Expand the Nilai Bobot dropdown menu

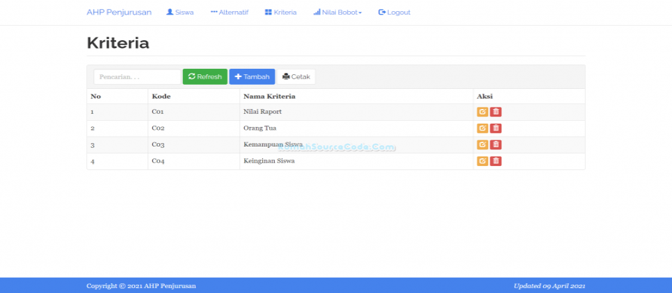tap(337, 12)
